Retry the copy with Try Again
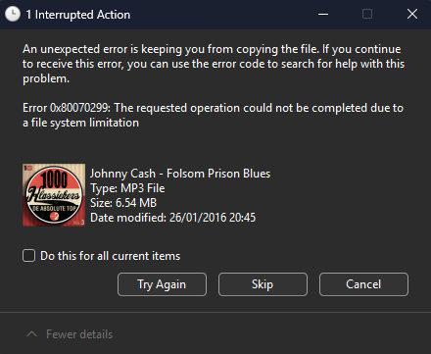The width and height of the screenshot is (431, 354). click(162, 284)
